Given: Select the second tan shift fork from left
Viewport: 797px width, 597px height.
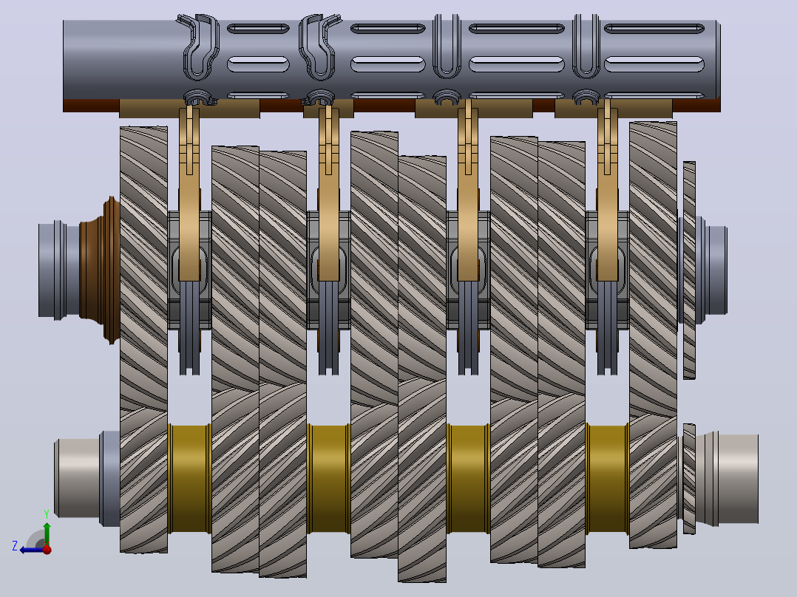Looking at the screenshot, I should [x=328, y=193].
